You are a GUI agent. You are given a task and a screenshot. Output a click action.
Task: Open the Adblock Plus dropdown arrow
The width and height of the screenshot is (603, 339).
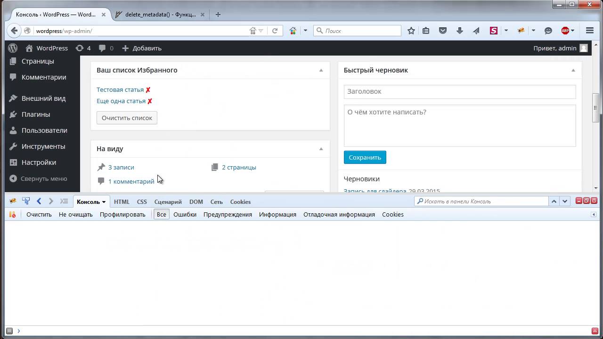[572, 31]
